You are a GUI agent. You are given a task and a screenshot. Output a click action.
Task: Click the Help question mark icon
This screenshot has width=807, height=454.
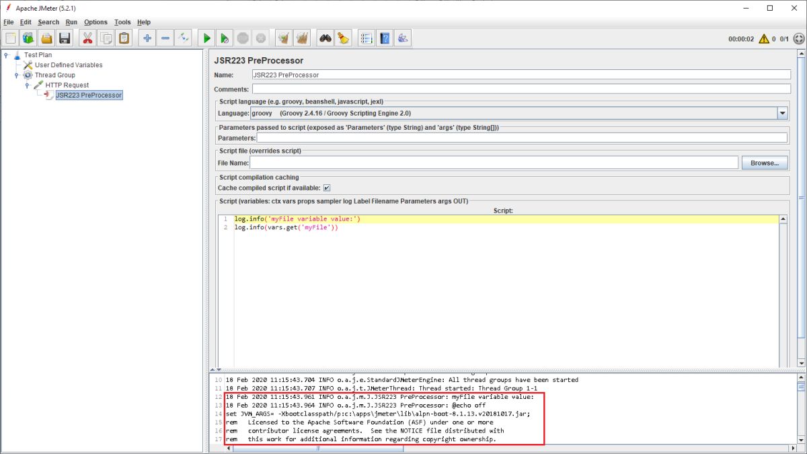coord(385,38)
